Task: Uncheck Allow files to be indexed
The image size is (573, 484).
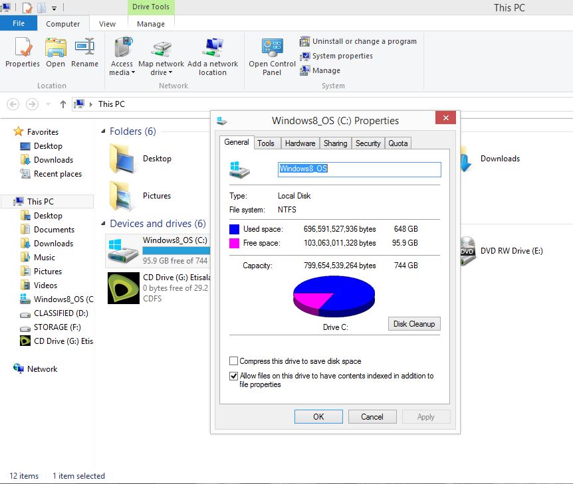Action: pos(233,376)
